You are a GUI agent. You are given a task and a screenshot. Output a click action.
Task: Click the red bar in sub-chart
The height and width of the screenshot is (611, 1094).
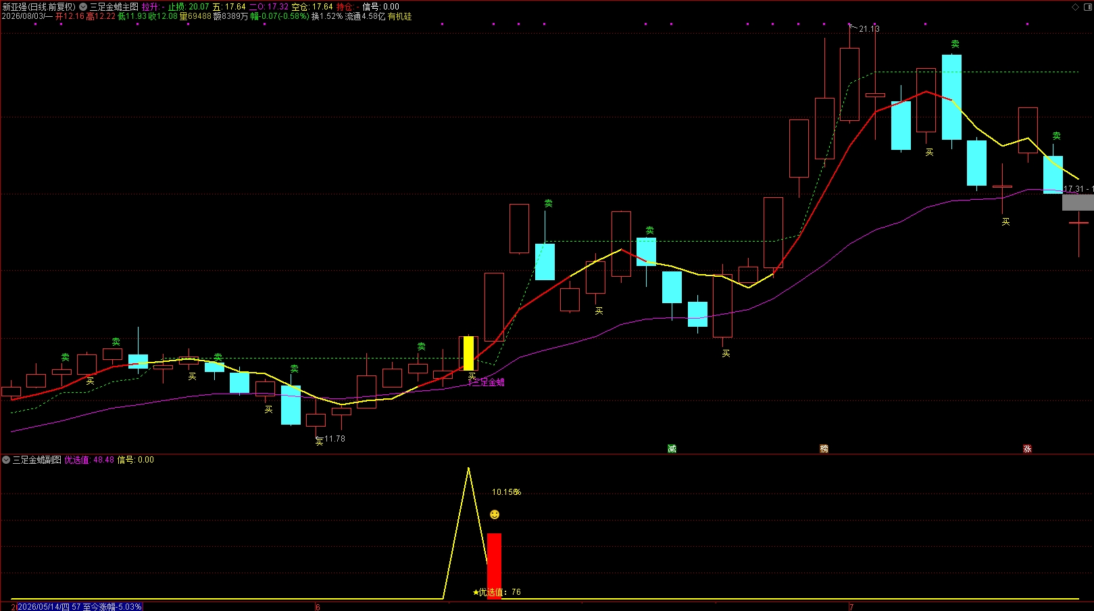pos(495,566)
